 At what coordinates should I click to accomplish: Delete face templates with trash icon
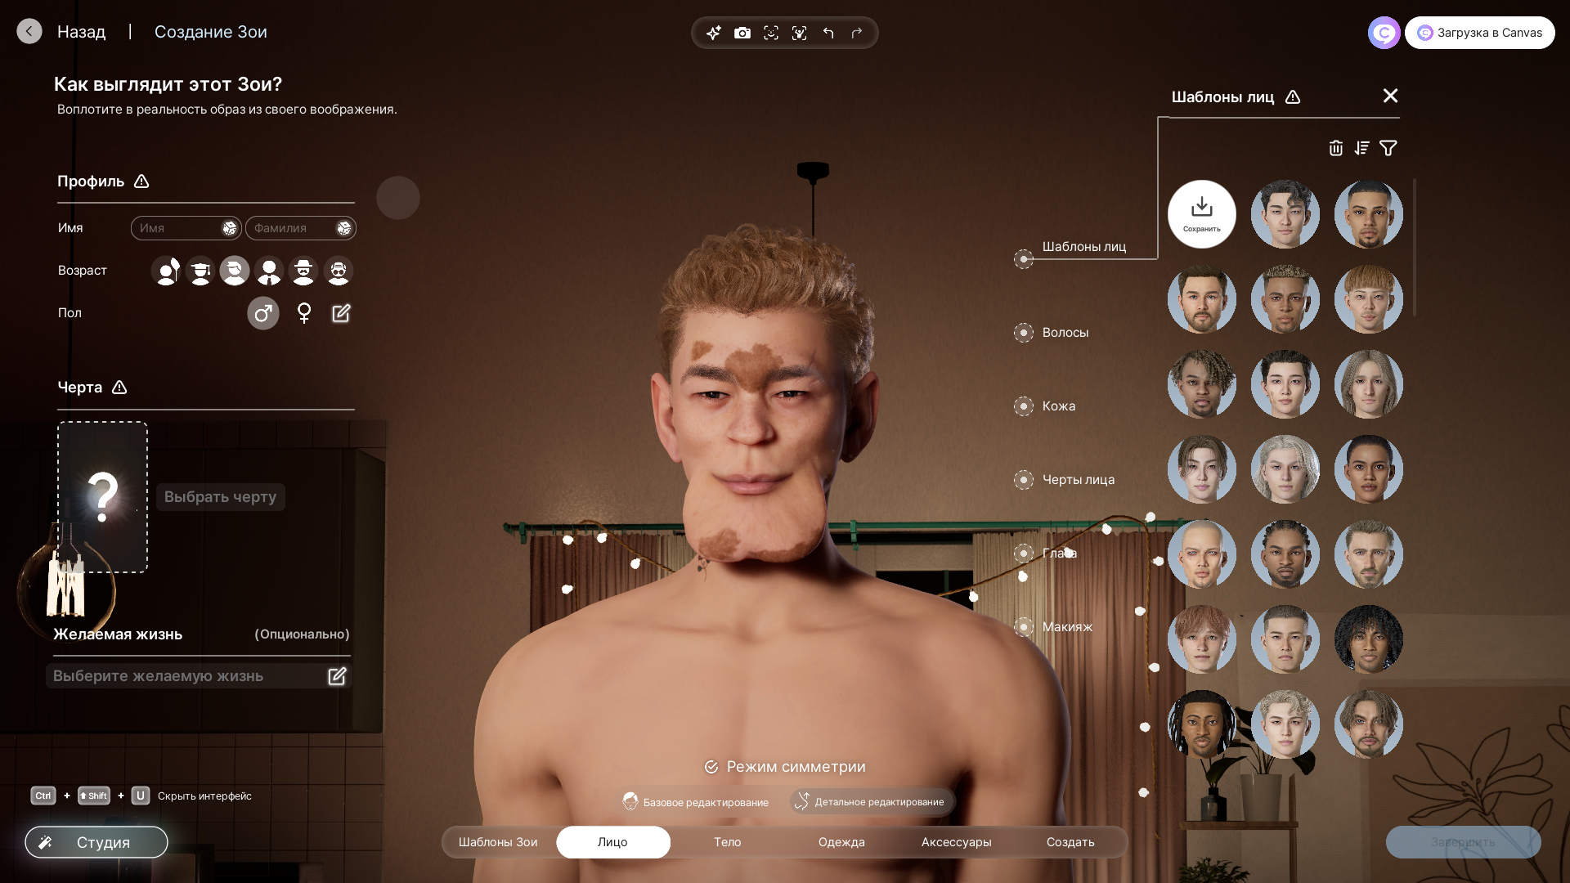[x=1335, y=148]
